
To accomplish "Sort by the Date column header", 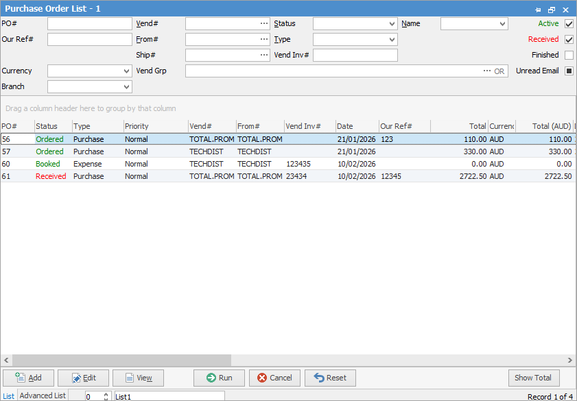I will click(356, 126).
